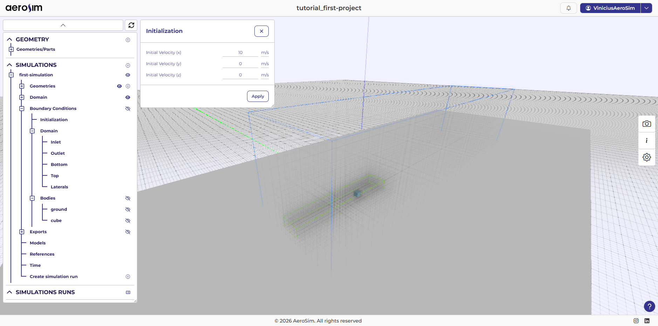Show the Boundary Conditions in viewport
Image resolution: width=658 pixels, height=326 pixels.
(x=128, y=108)
